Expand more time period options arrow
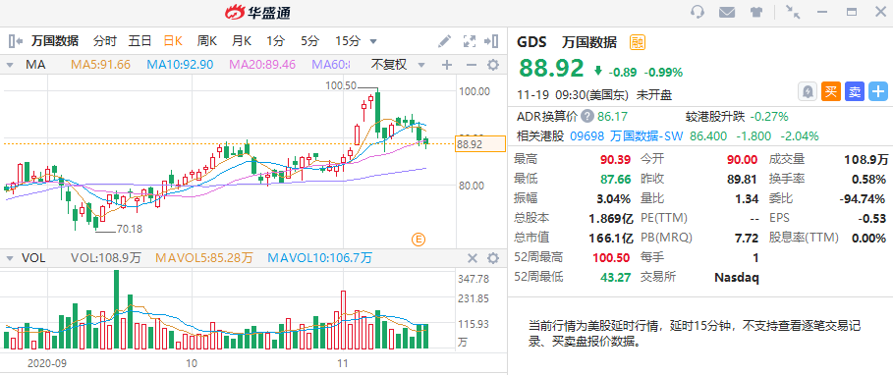The image size is (893, 375). [x=373, y=41]
